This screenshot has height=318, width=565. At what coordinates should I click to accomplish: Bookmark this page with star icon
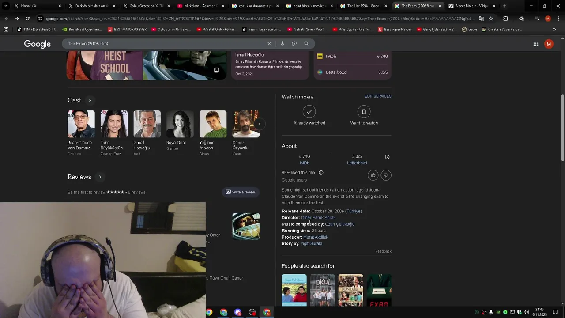(x=490, y=19)
